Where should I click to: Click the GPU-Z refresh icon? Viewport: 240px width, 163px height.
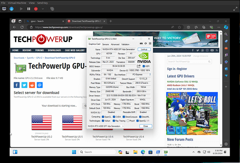pos(145,44)
